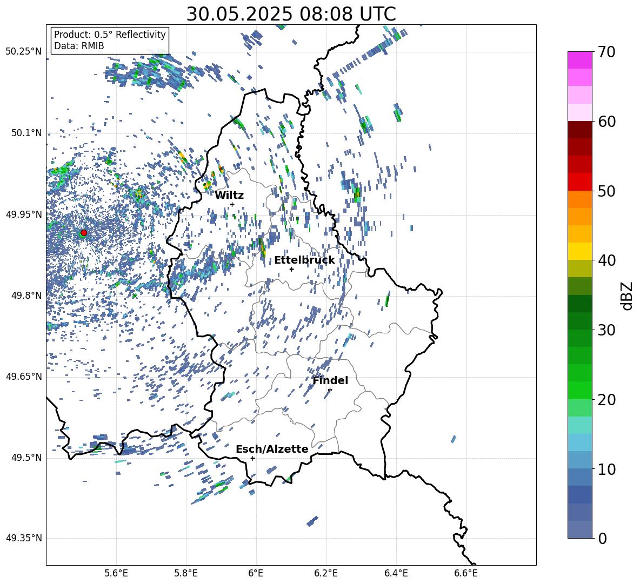Click the dBZ colorbar axis label
The width and height of the screenshot is (640, 584).
[627, 296]
